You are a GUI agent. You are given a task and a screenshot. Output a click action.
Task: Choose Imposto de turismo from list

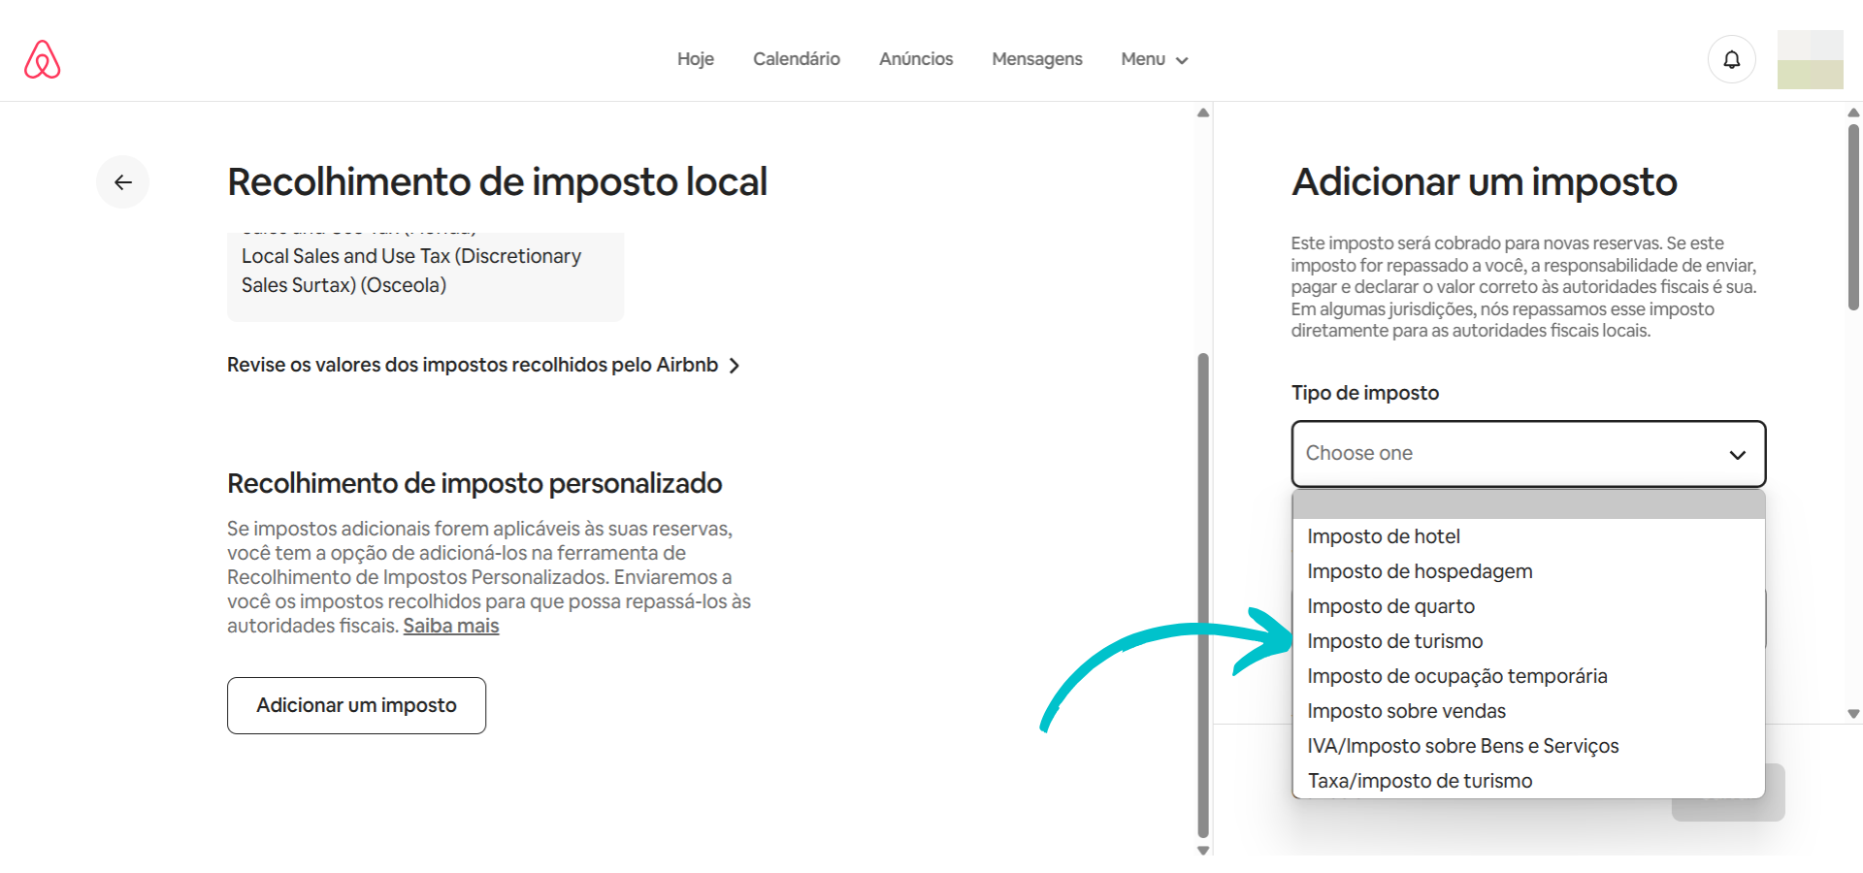click(1394, 641)
